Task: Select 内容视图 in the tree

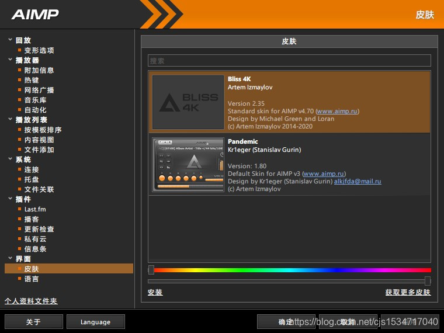Action: coord(39,140)
